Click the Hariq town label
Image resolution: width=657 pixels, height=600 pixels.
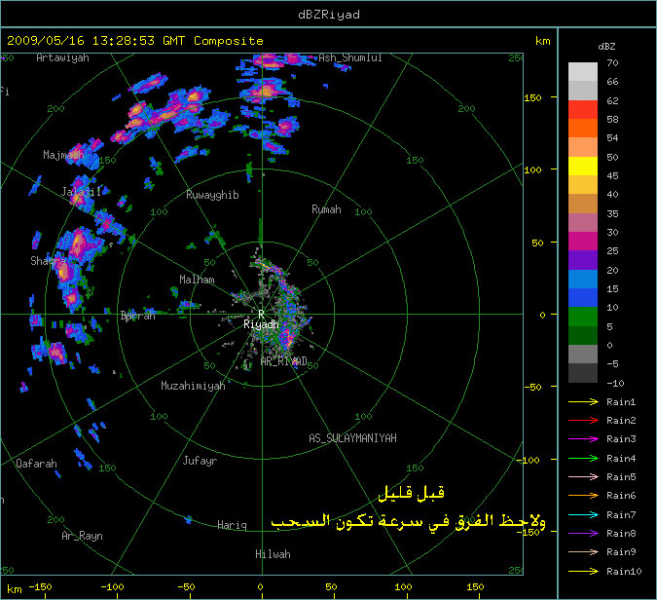point(232,525)
